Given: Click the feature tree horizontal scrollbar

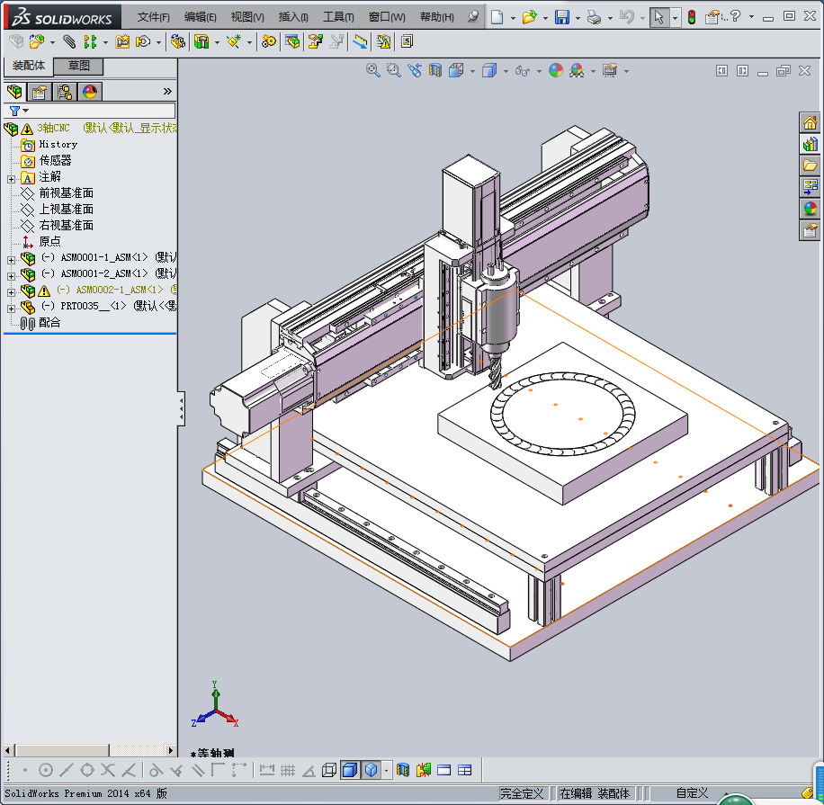Looking at the screenshot, I should tap(72, 750).
